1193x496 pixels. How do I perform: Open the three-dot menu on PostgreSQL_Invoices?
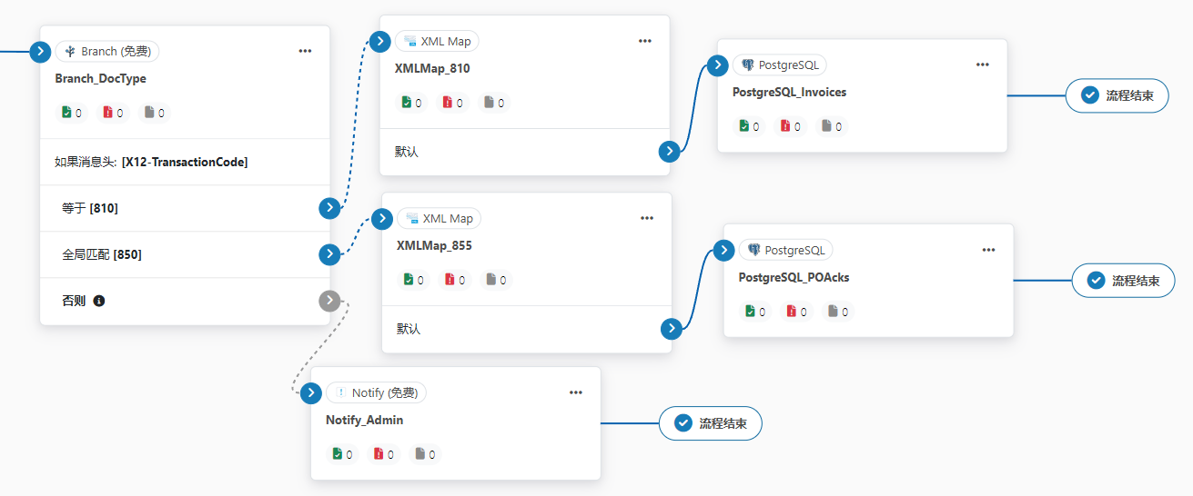coord(983,64)
